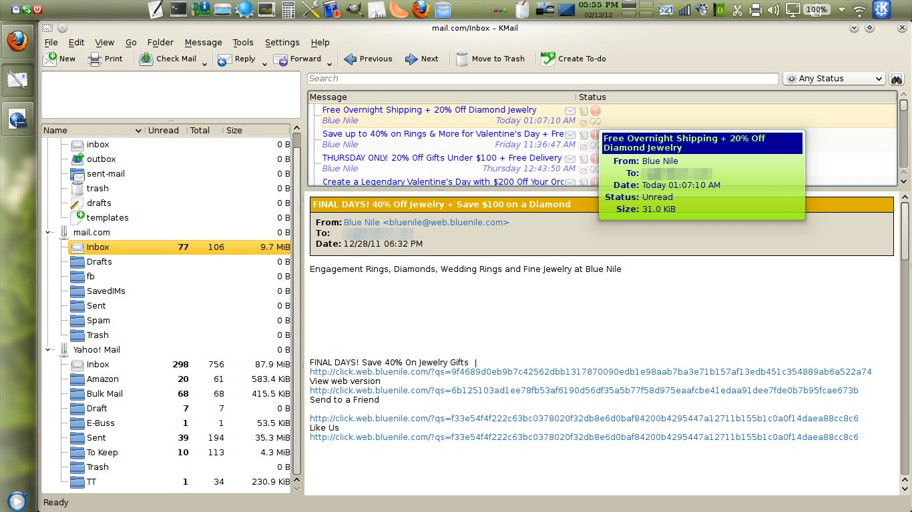Viewport: 912px width, 512px height.
Task: Click the Move to Trash icon
Action: pyautogui.click(x=462, y=59)
